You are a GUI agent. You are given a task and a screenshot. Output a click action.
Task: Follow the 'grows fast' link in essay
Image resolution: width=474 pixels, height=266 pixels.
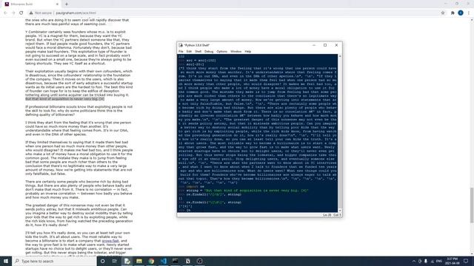pyautogui.click(x=110, y=241)
